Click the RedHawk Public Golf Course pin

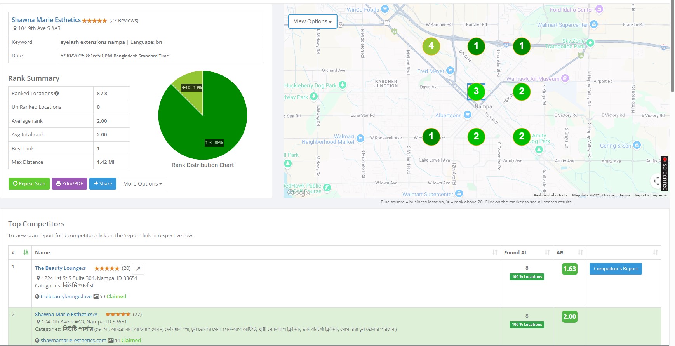point(327,188)
